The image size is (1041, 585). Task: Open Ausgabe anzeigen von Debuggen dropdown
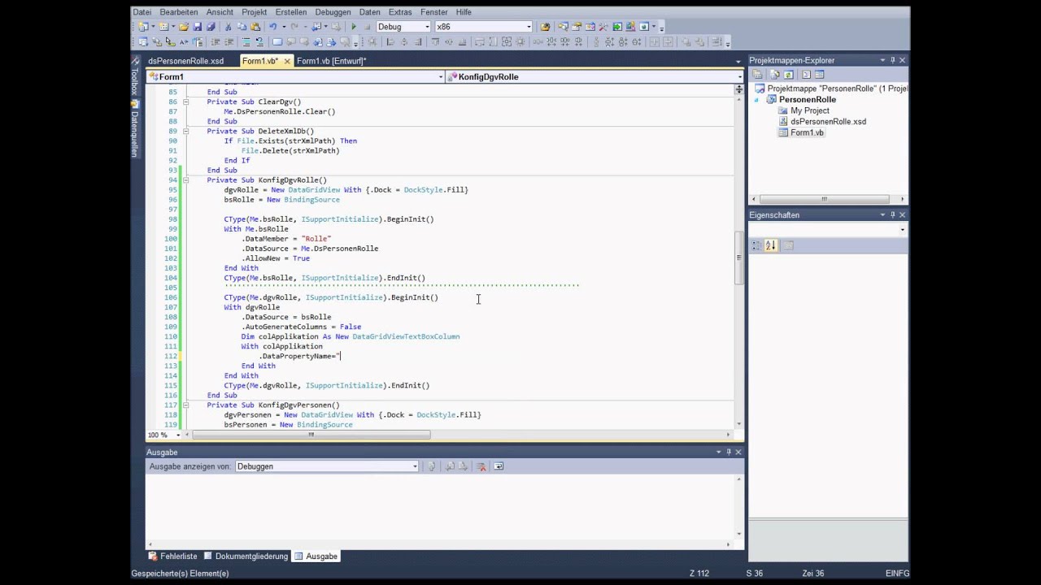414,466
